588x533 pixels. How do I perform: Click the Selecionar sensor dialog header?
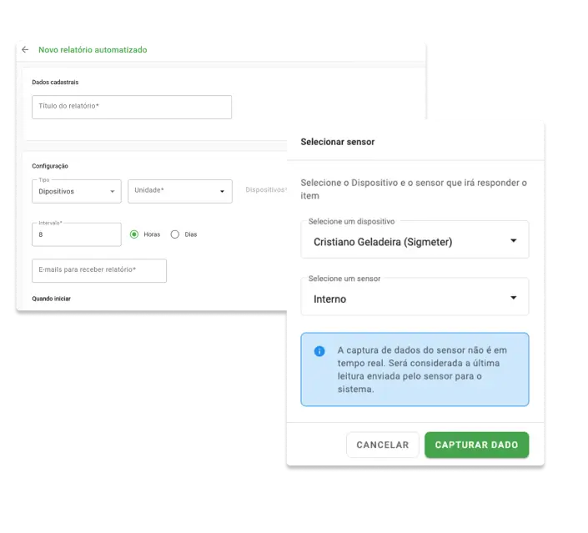click(338, 142)
